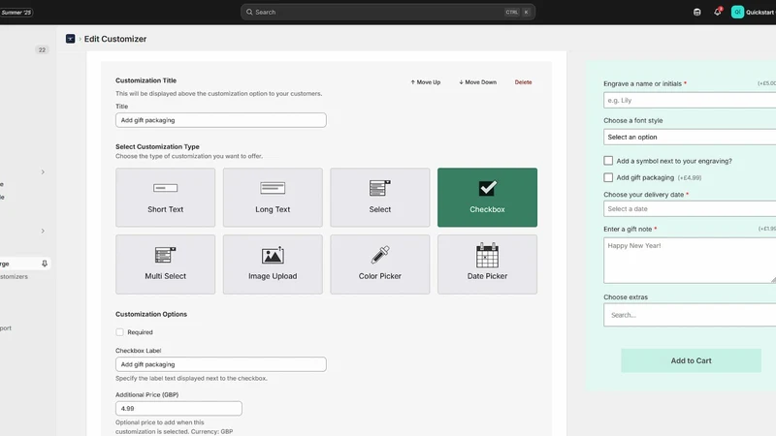
Task: Click the Checkbox Label input field
Action: pyautogui.click(x=221, y=364)
